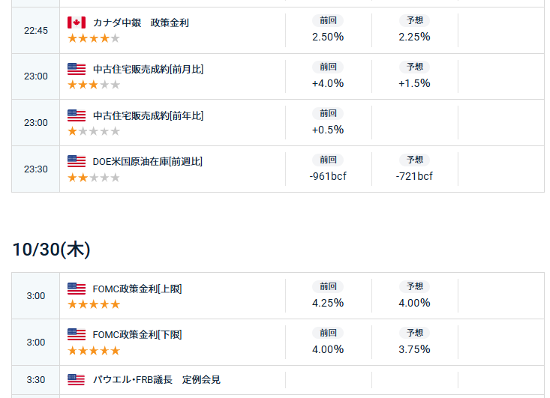Open FOMC政策金利[下限] event
Viewport: 550px width, 398px height.
point(137,334)
